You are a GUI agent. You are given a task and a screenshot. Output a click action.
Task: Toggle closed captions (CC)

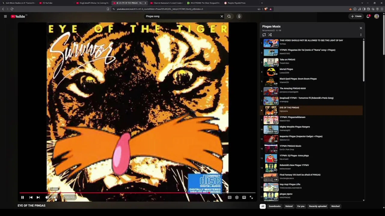(x=229, y=197)
